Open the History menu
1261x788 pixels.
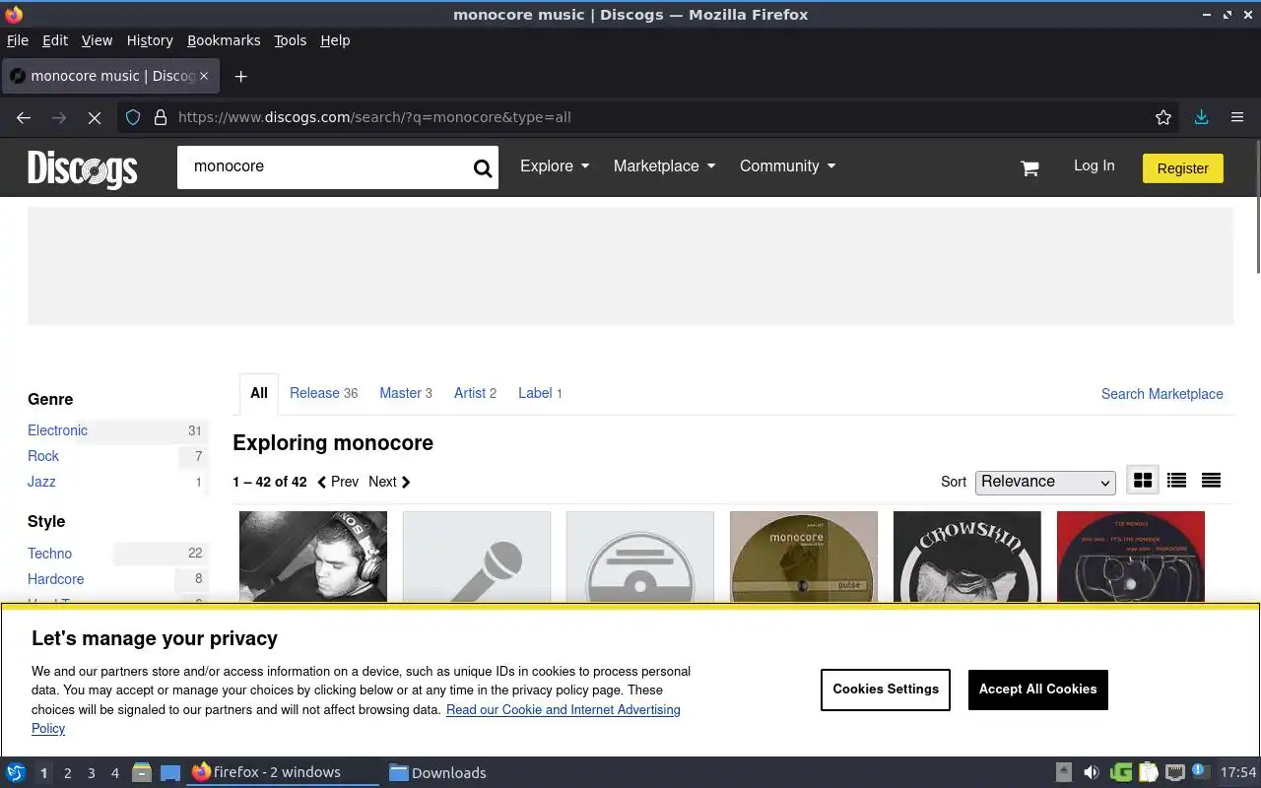[150, 40]
